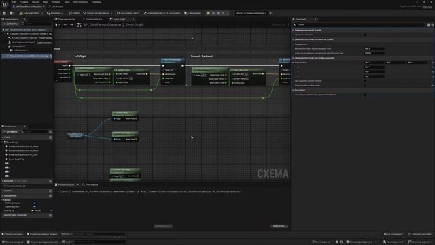Toggle Orient Rotation to Movement checkbox
435x245 pixels.
point(365,86)
